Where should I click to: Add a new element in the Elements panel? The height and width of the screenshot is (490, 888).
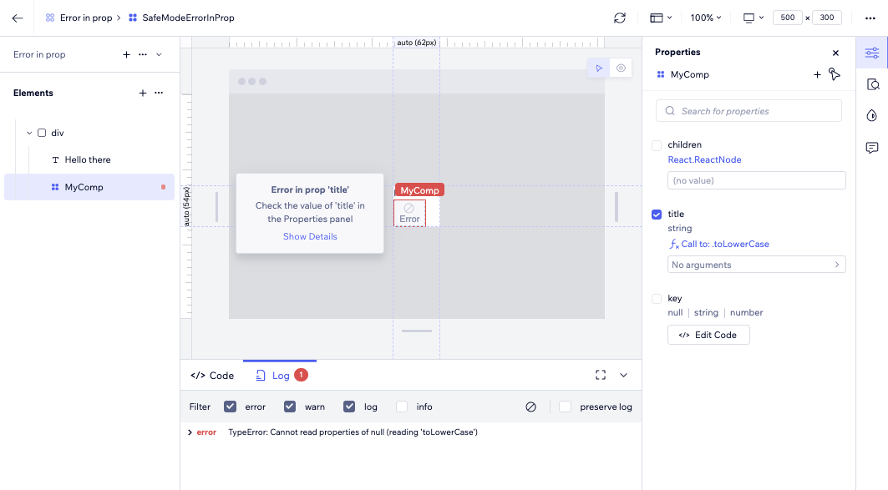(143, 93)
